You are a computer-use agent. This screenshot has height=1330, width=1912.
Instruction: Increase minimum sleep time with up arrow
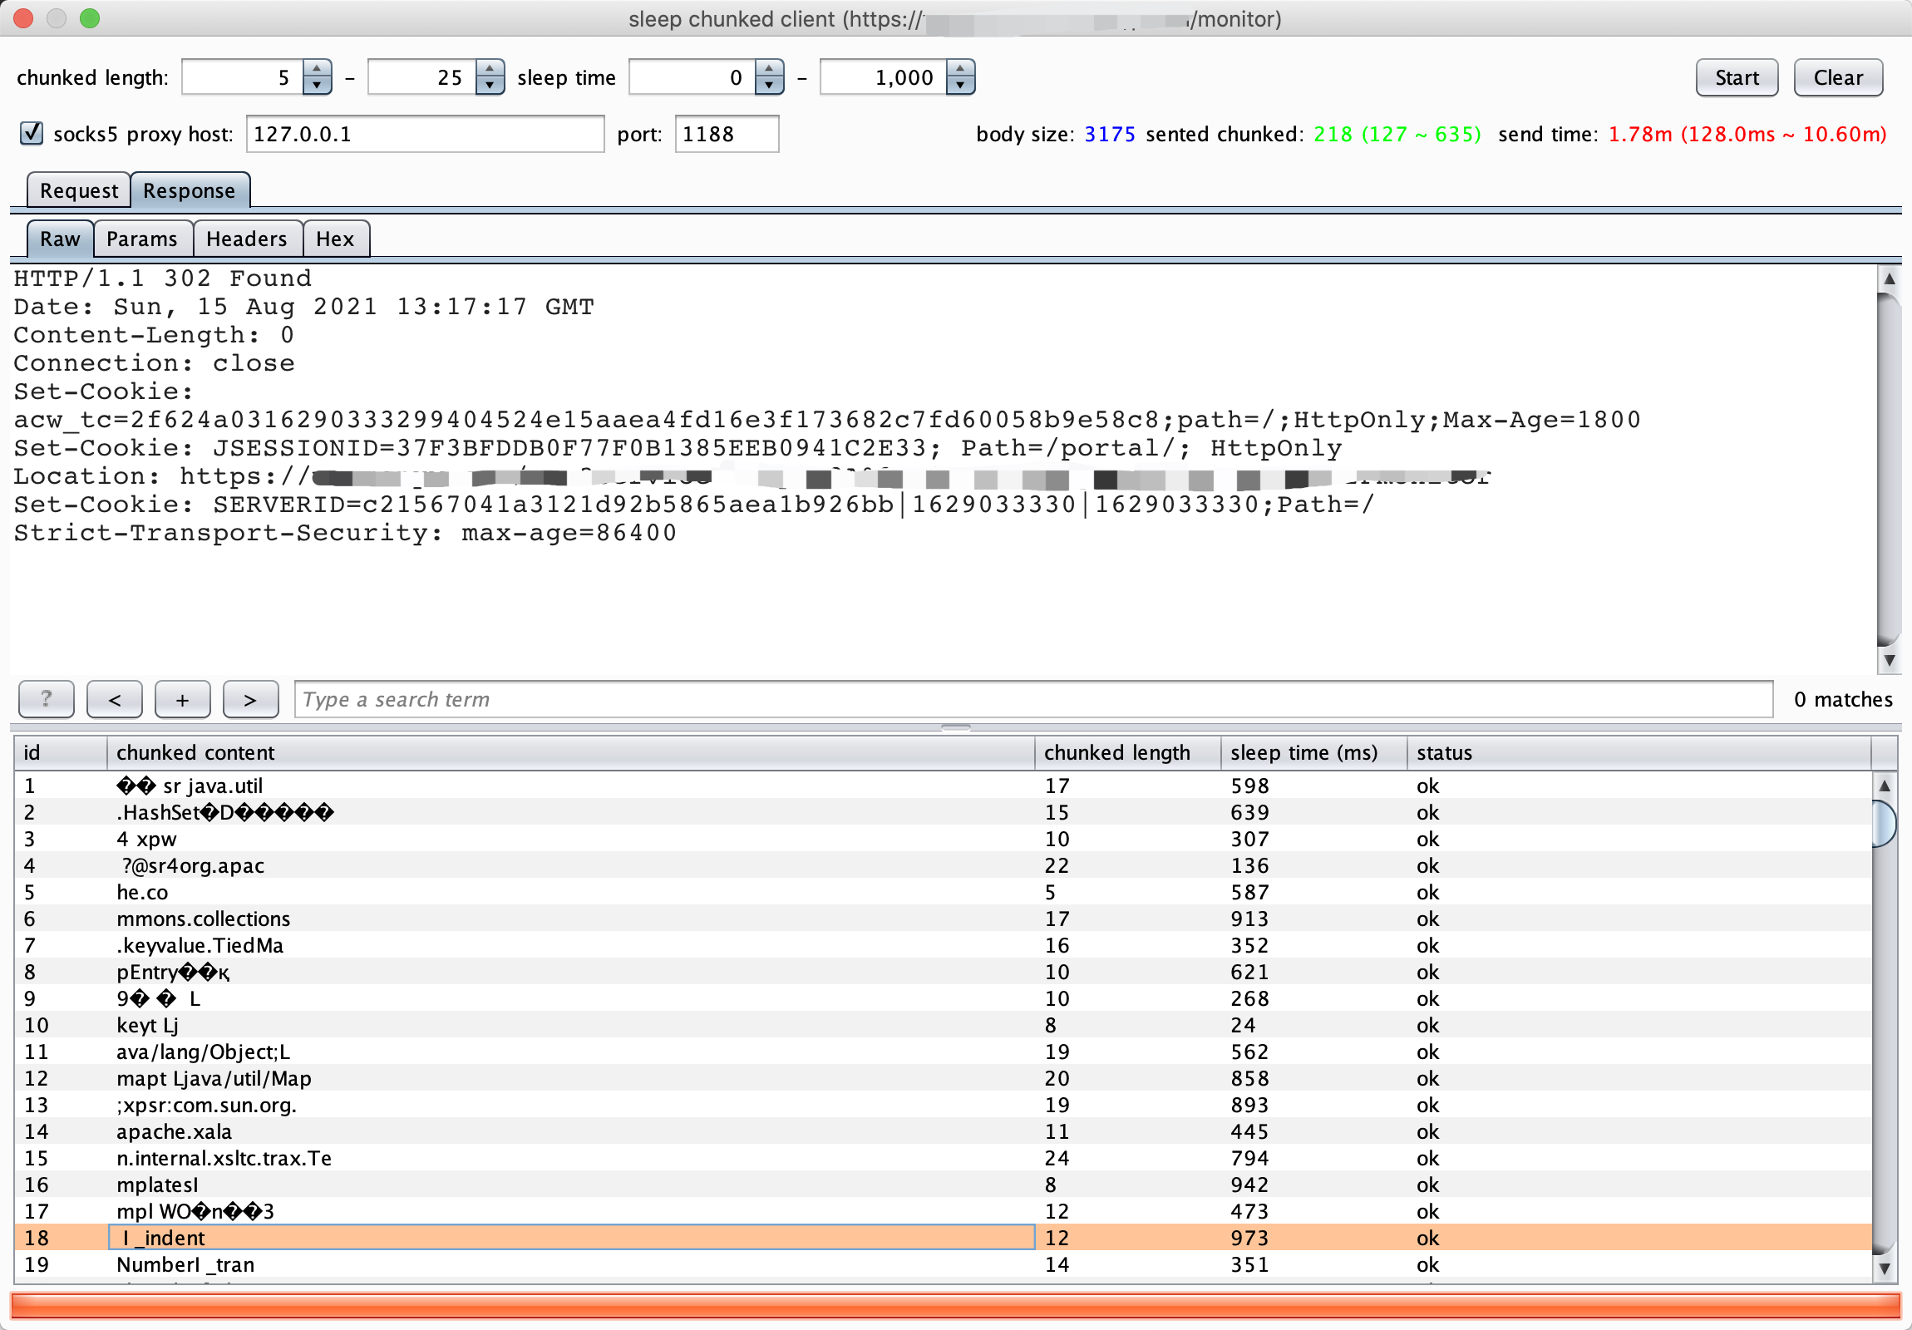(x=770, y=69)
